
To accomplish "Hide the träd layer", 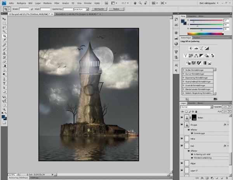I will [x=182, y=146].
